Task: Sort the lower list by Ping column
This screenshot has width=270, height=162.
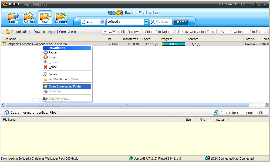Action: pyautogui.click(x=202, y=120)
